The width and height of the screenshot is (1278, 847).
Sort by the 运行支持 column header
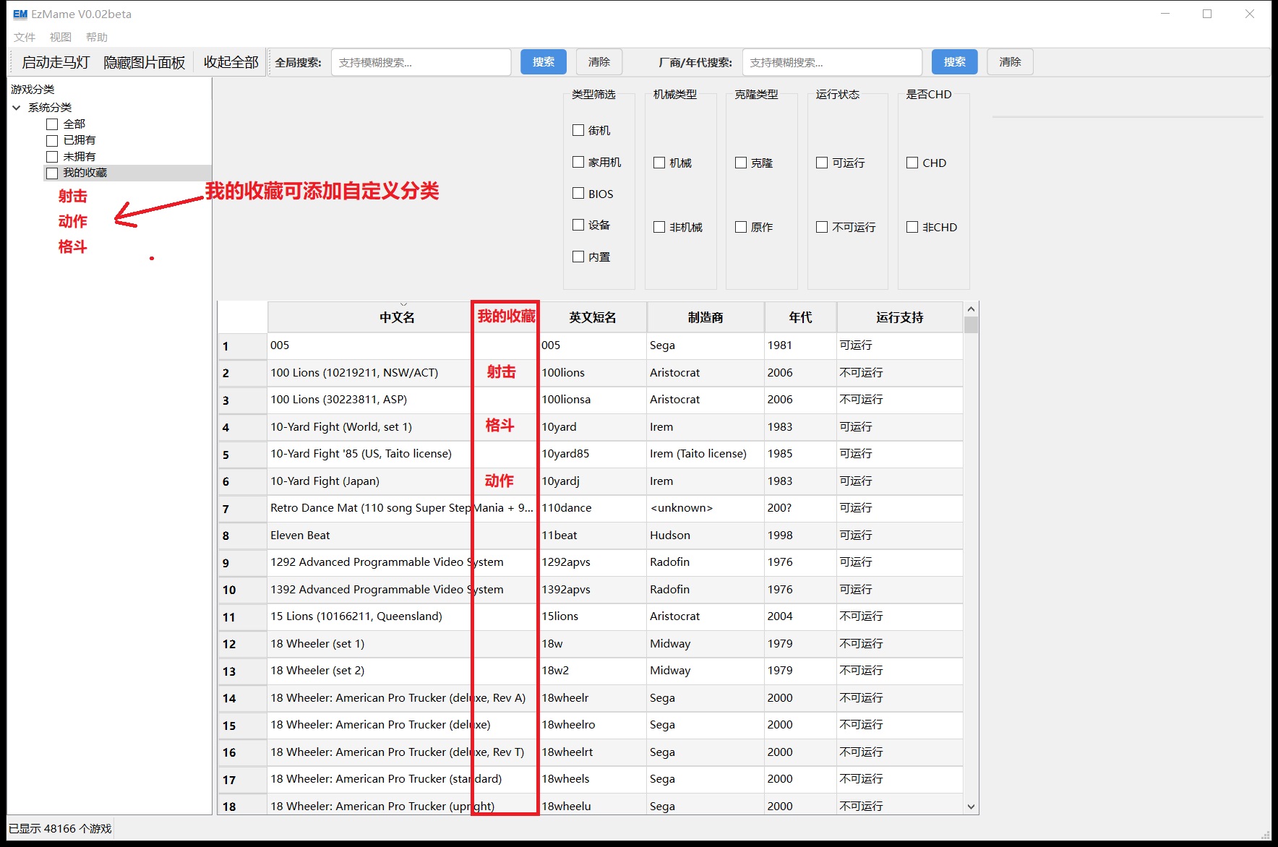pos(900,317)
